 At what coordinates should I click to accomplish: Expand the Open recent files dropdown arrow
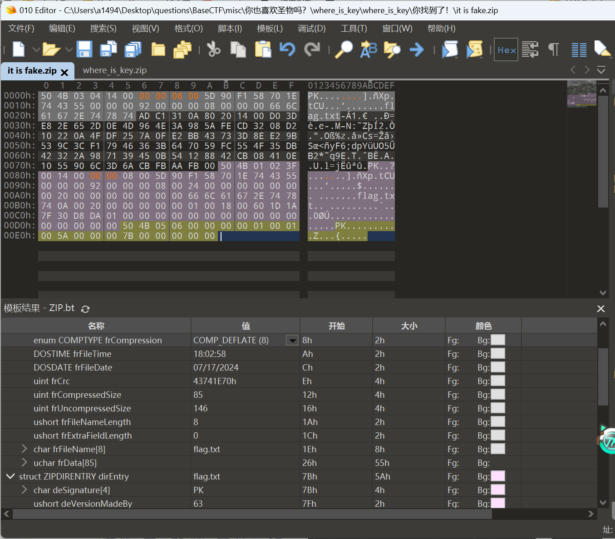click(69, 49)
